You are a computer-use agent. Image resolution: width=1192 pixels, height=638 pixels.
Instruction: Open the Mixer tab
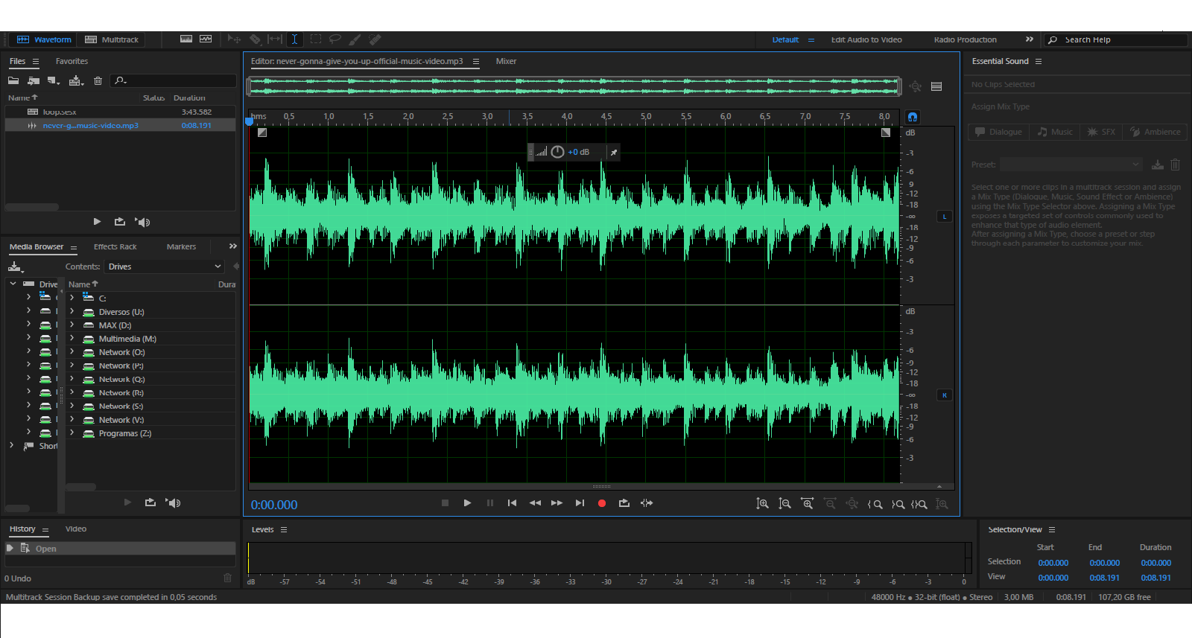point(506,61)
